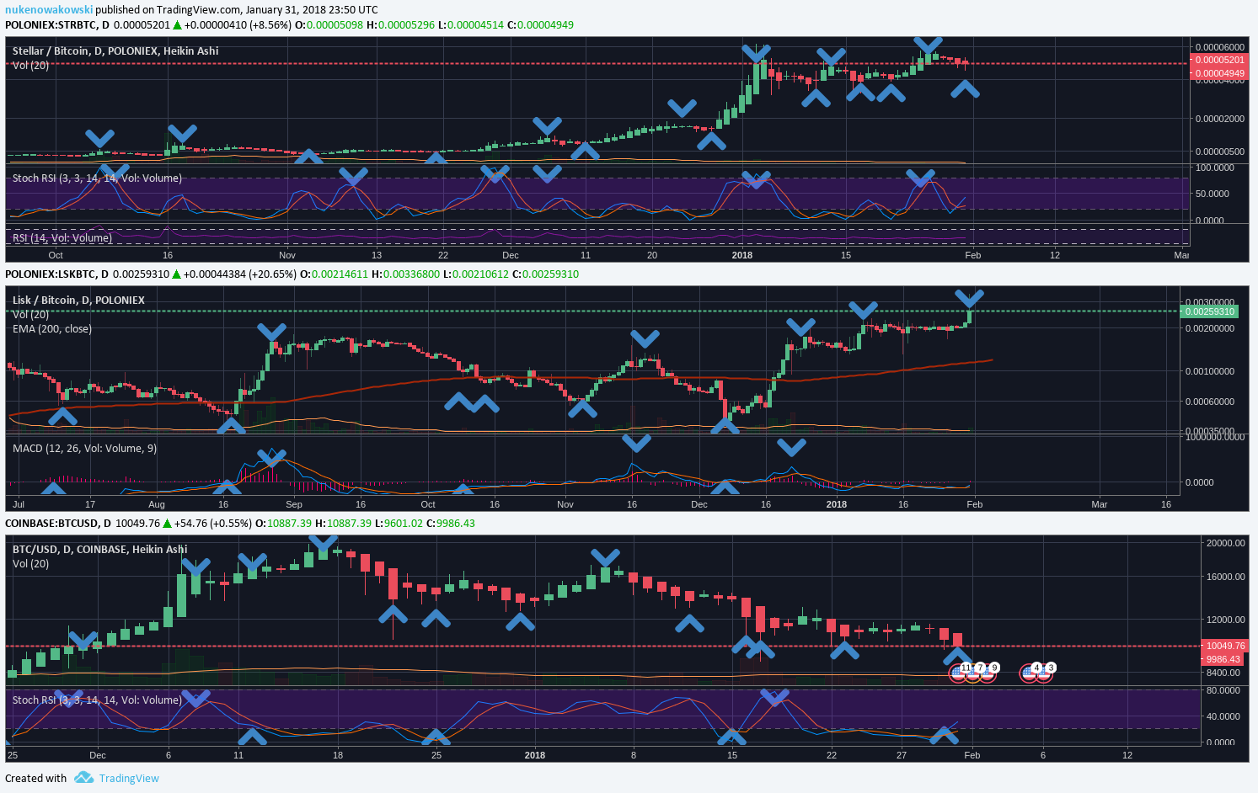Select the BTC/USD COINBASE Heikin Ashi legend
This screenshot has width=1258, height=793.
pos(99,549)
